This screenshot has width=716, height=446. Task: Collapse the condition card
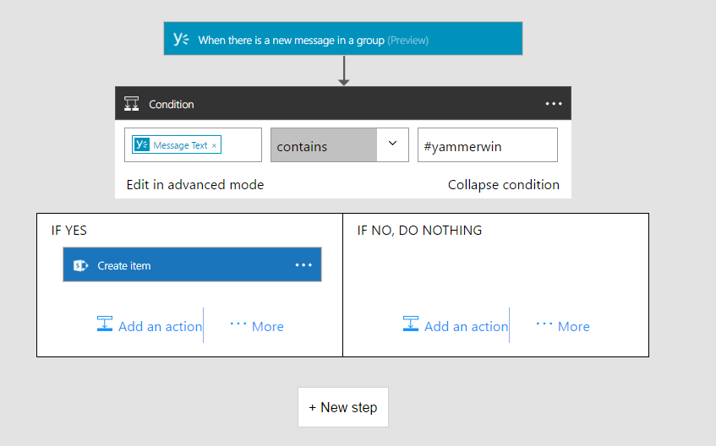(x=503, y=184)
